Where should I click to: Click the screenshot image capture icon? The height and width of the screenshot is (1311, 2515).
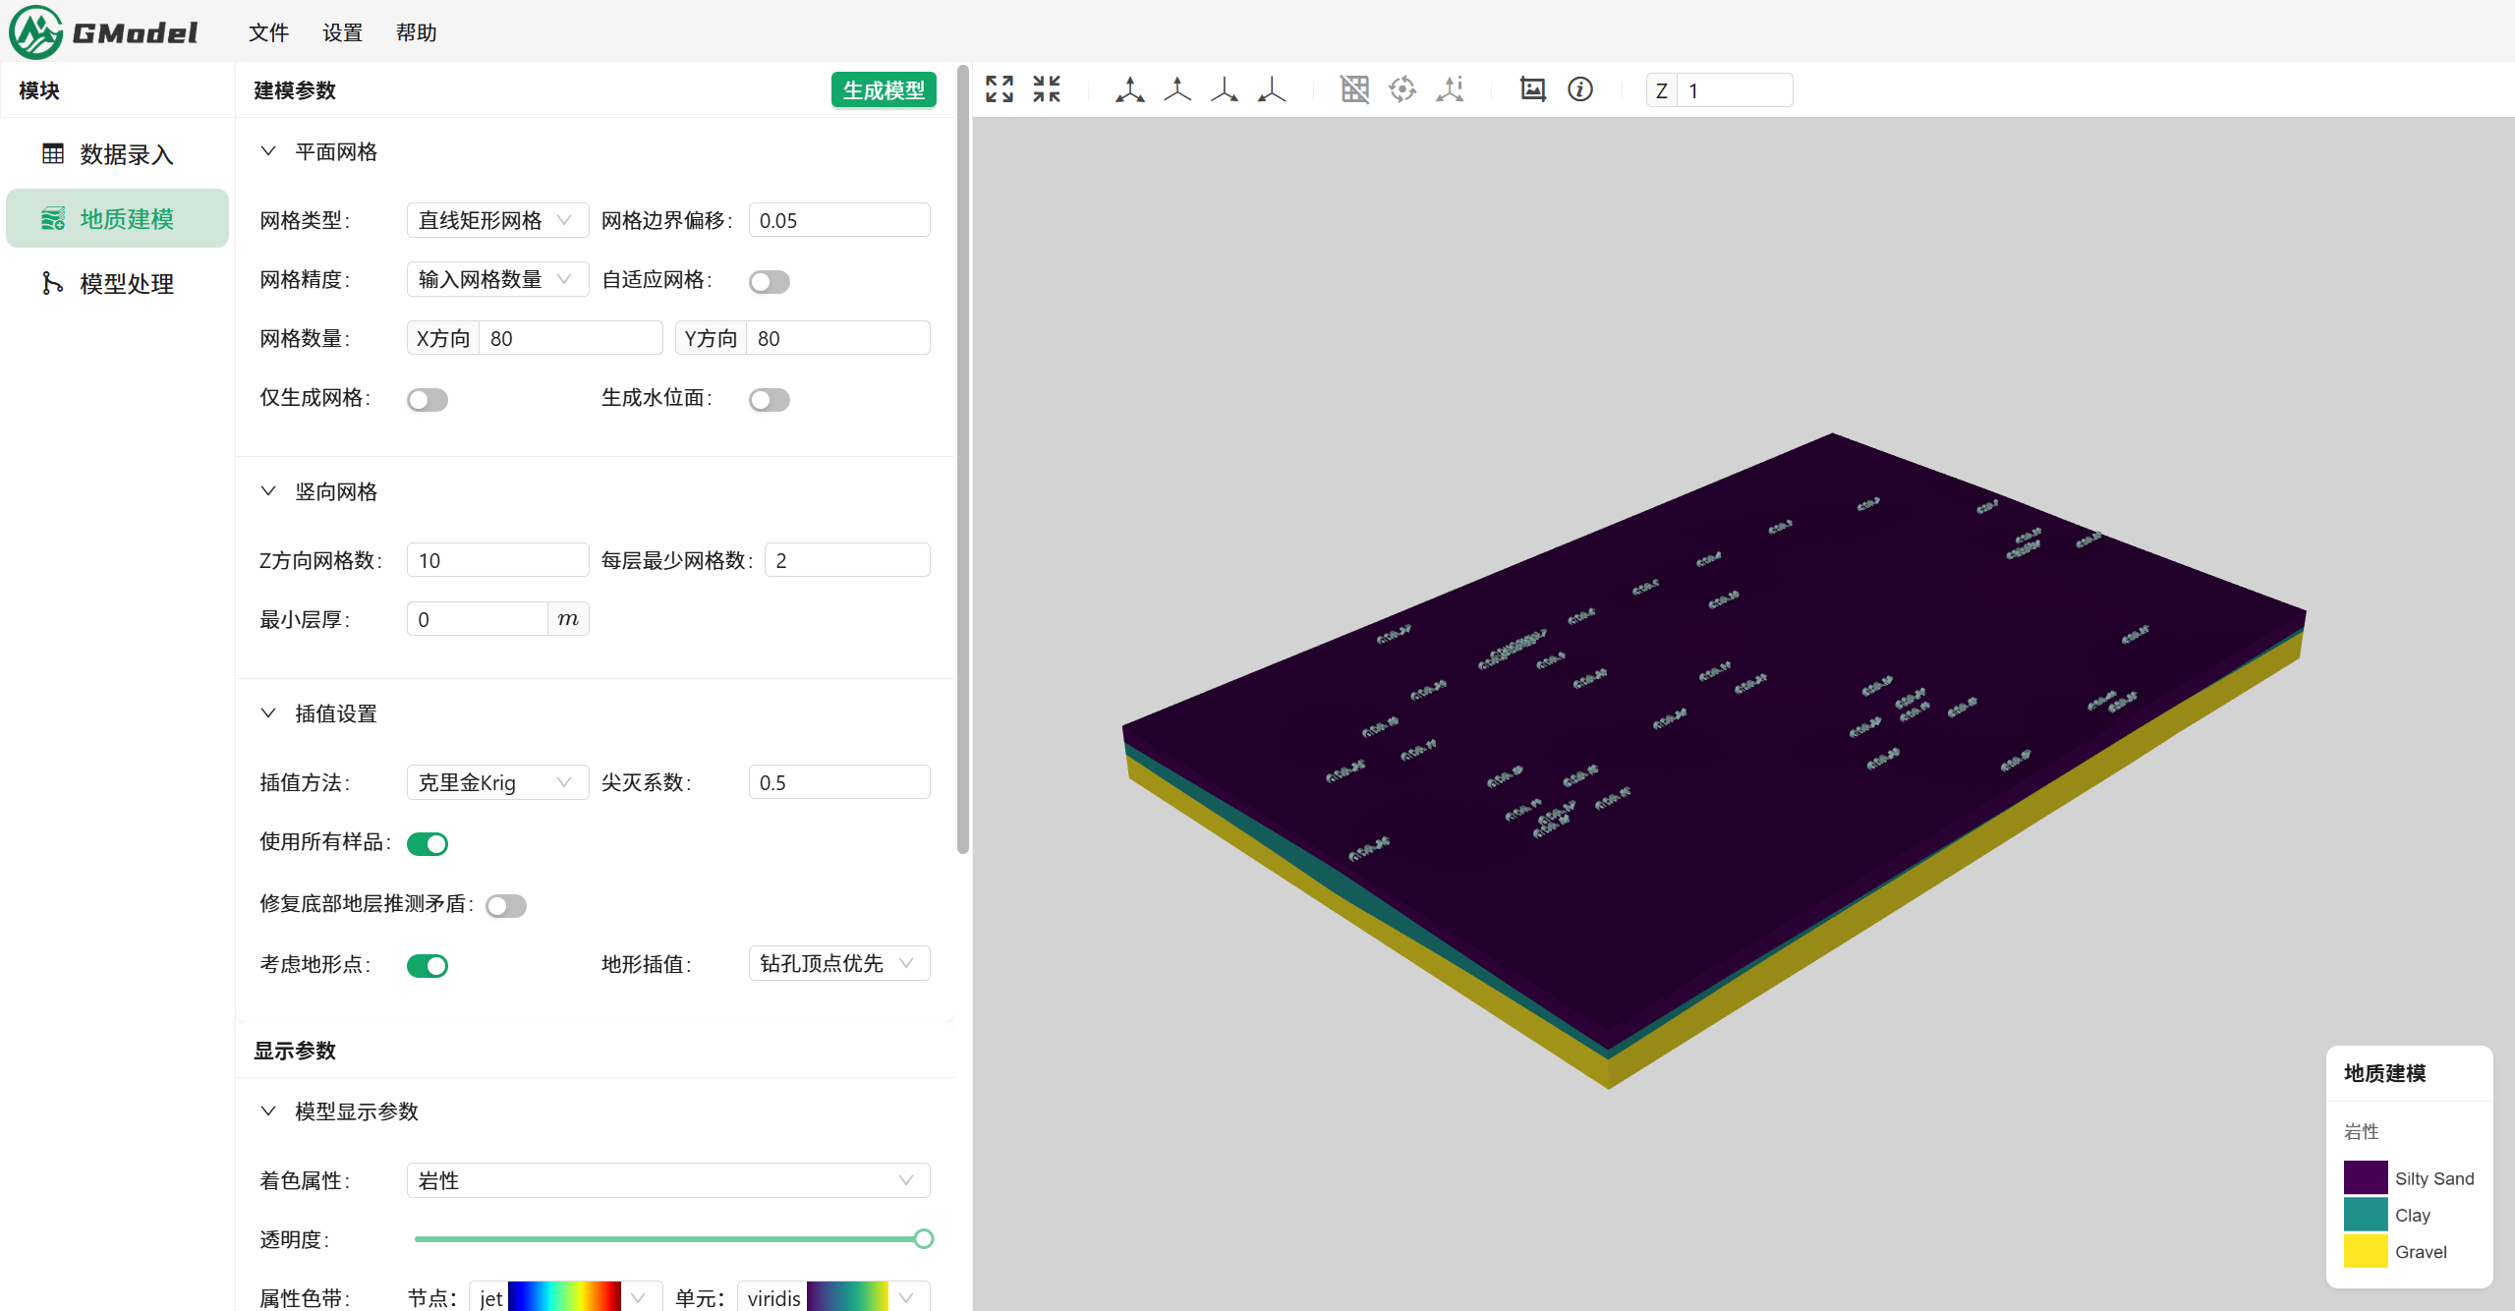(x=1532, y=89)
